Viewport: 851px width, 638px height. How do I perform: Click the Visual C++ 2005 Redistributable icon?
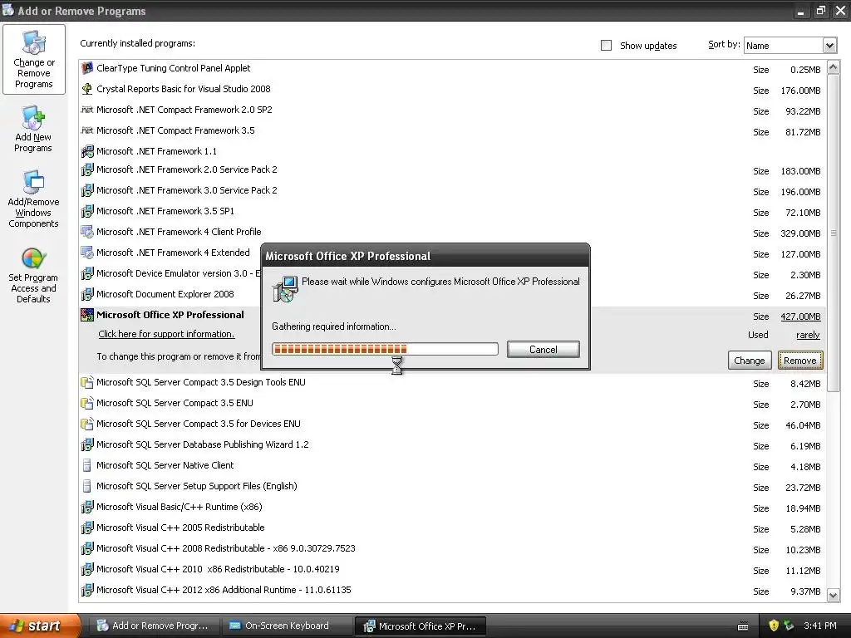pos(86,528)
